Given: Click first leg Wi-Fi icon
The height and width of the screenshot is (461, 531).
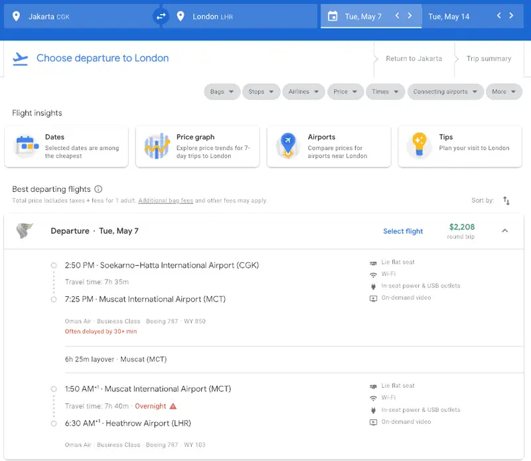Looking at the screenshot, I should coord(373,274).
